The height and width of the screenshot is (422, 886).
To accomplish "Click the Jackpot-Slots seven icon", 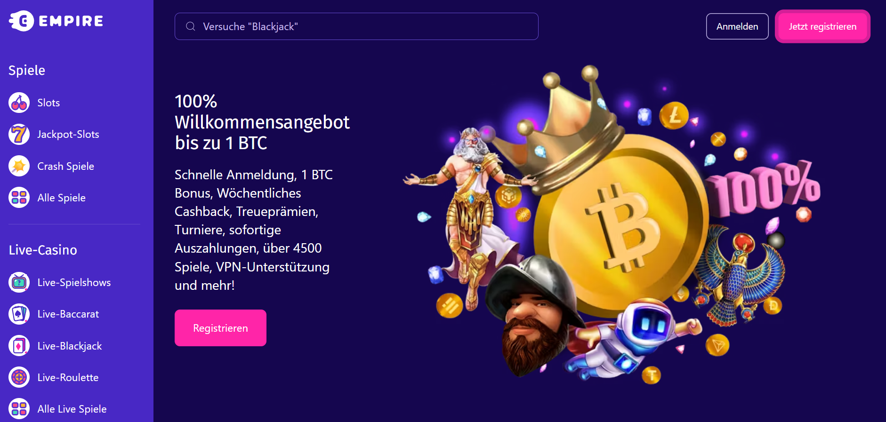I will tap(19, 134).
